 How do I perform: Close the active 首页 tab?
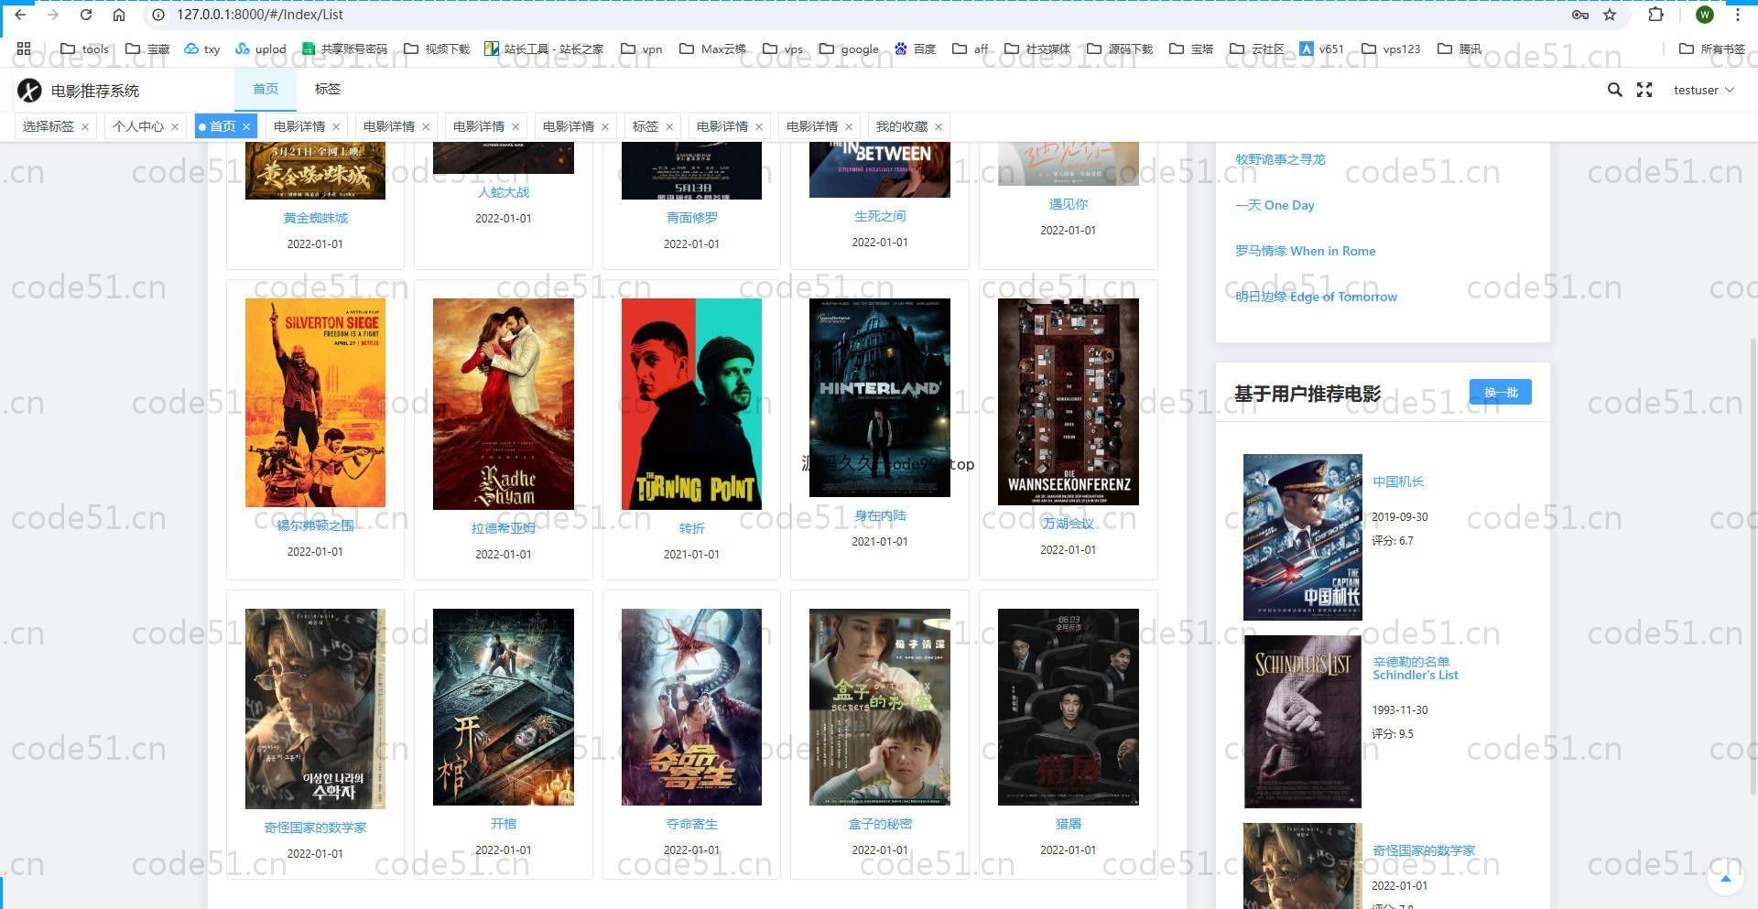[x=246, y=127]
